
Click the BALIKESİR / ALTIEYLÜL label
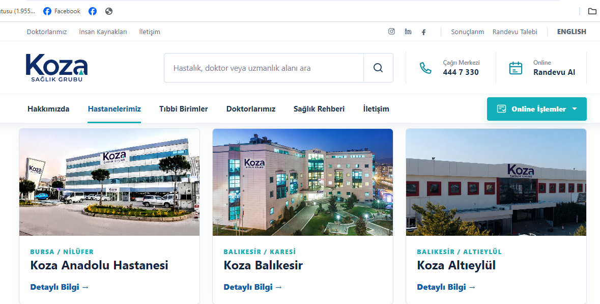tap(459, 252)
